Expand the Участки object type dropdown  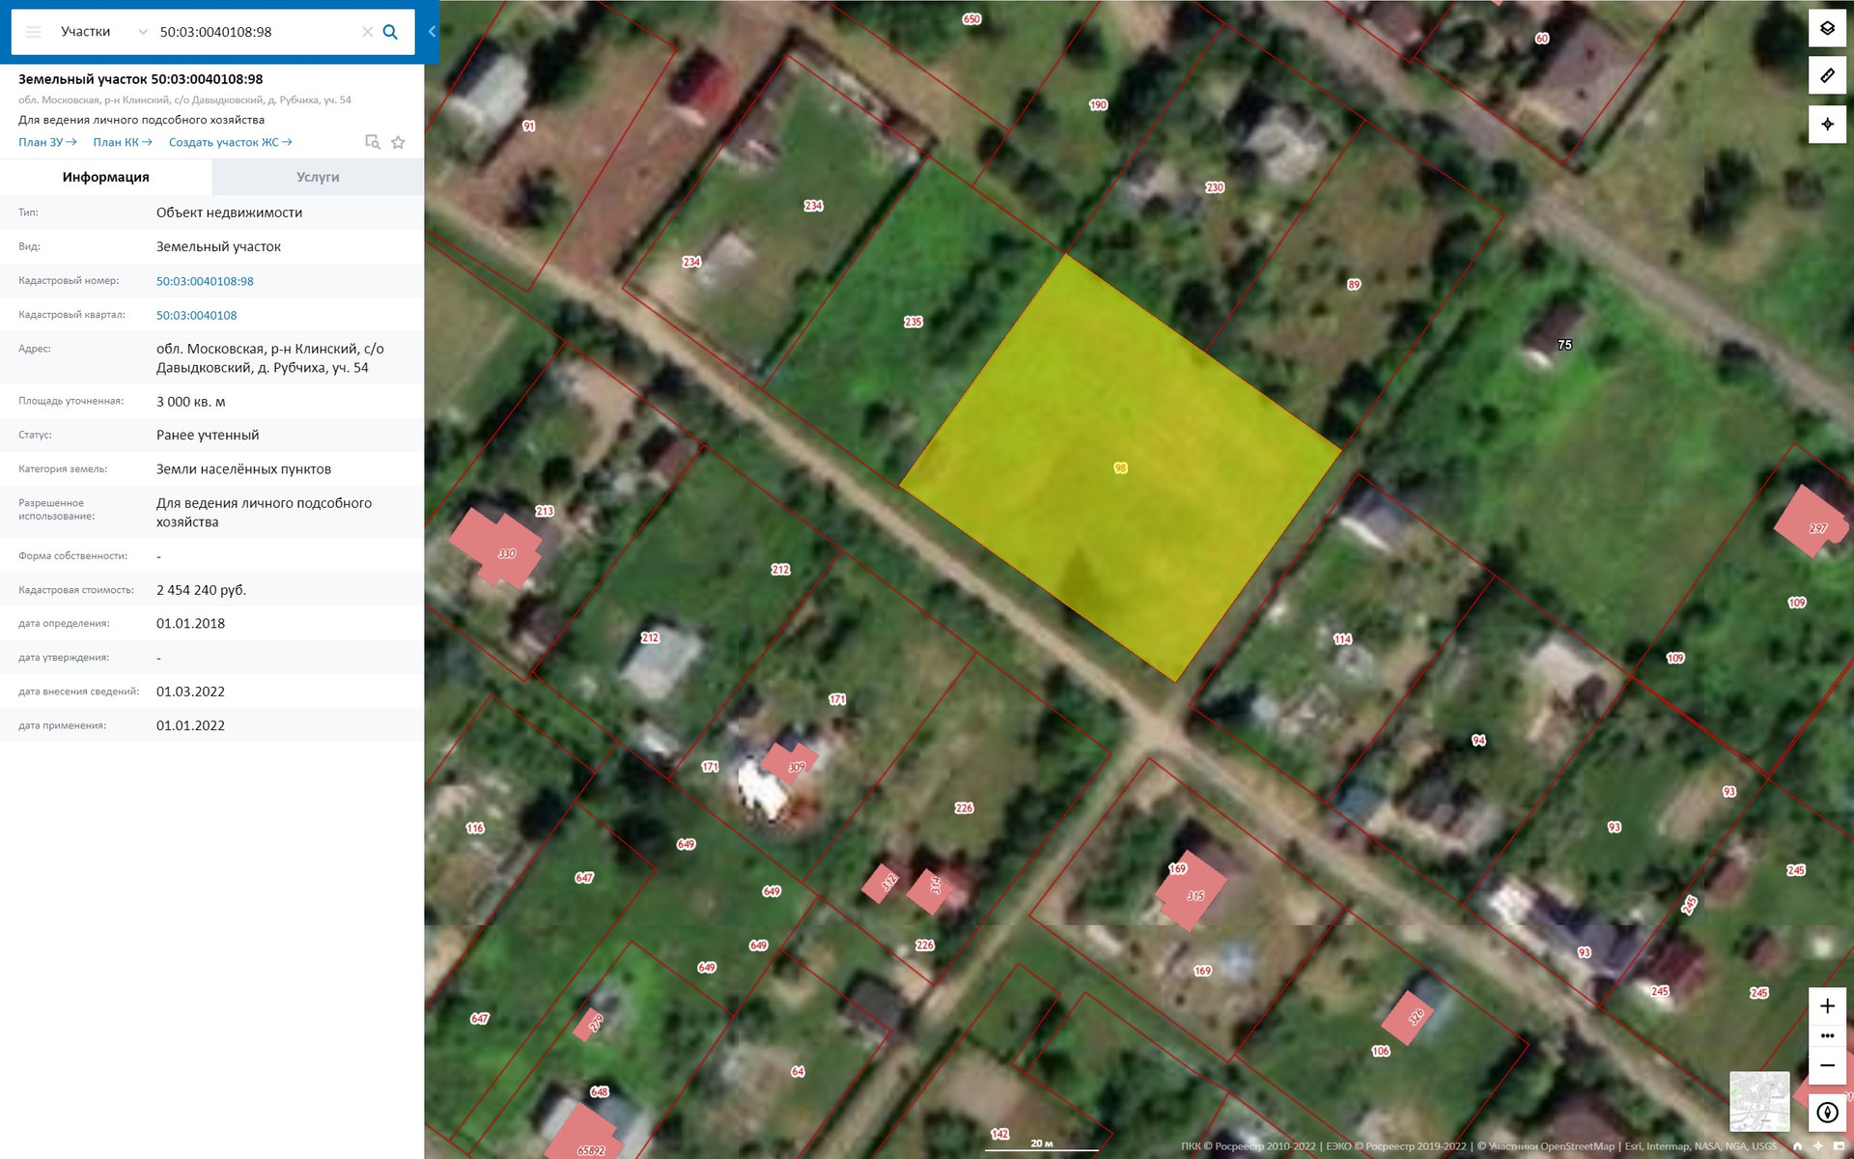click(103, 32)
